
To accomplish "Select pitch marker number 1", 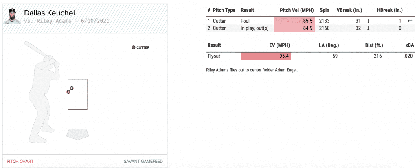I will (68, 92).
